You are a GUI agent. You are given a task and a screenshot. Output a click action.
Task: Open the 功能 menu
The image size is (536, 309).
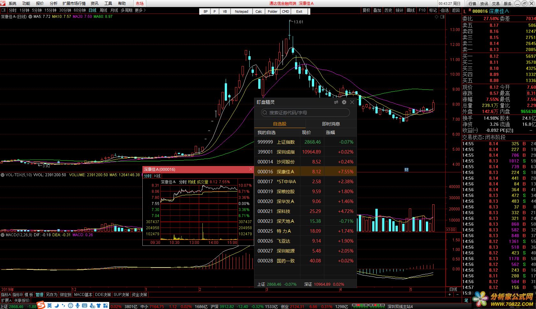tap(26, 3)
